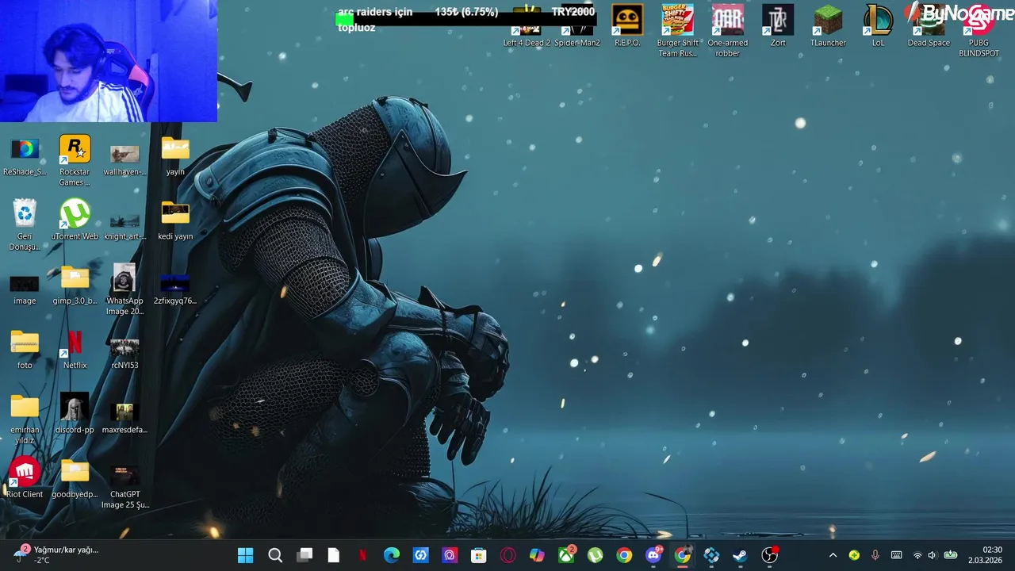Open uTorrent from the taskbar
This screenshot has height=571, width=1015.
click(596, 555)
